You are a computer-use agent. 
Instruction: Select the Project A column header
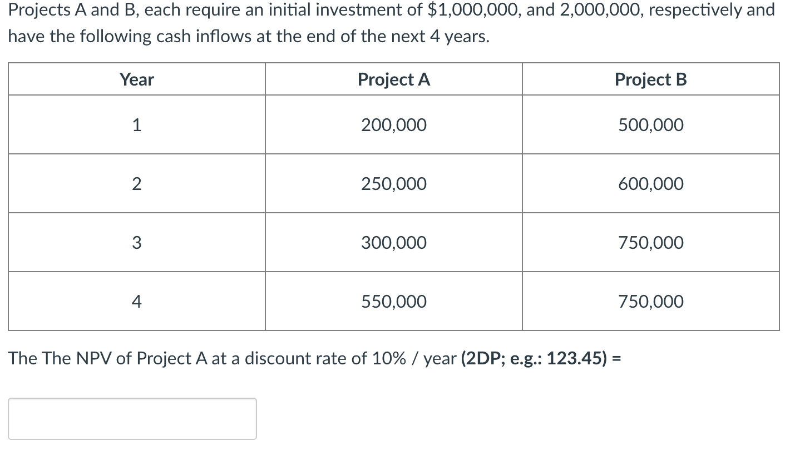coord(393,79)
